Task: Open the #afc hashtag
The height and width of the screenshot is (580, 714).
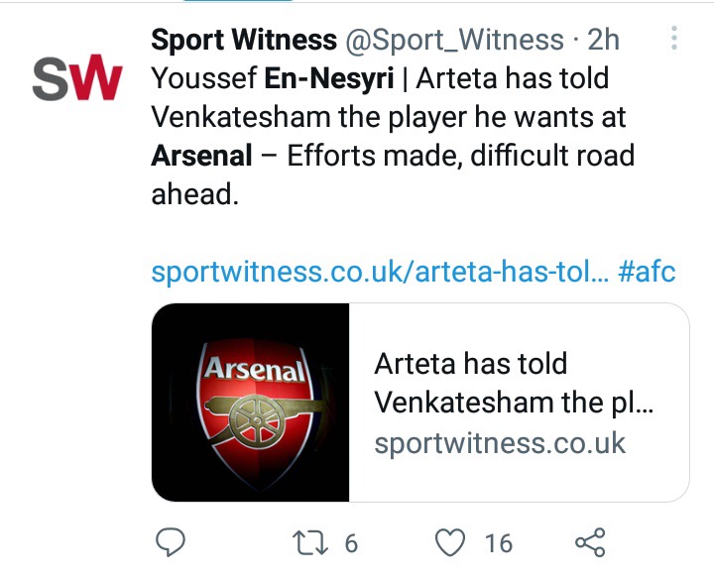Action: [647, 272]
